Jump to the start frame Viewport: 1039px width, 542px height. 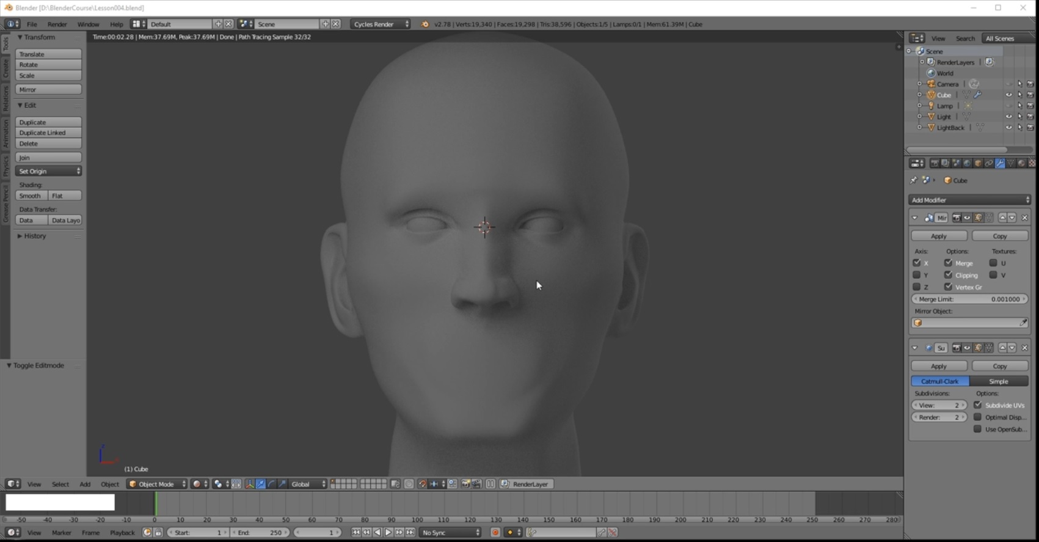point(356,532)
